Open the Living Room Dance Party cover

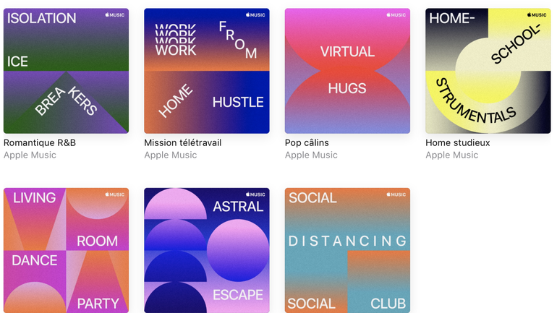pyautogui.click(x=66, y=250)
